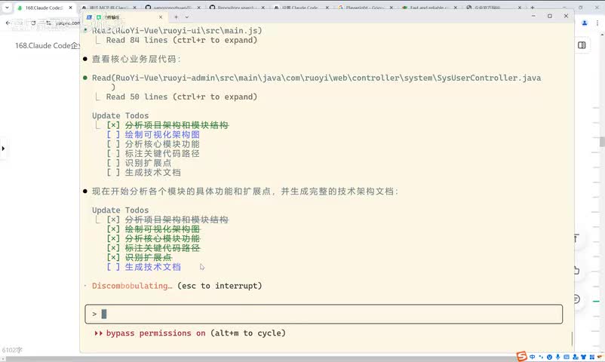
Task: Click the scroll-to-top icon on the page
Action: 576,238
